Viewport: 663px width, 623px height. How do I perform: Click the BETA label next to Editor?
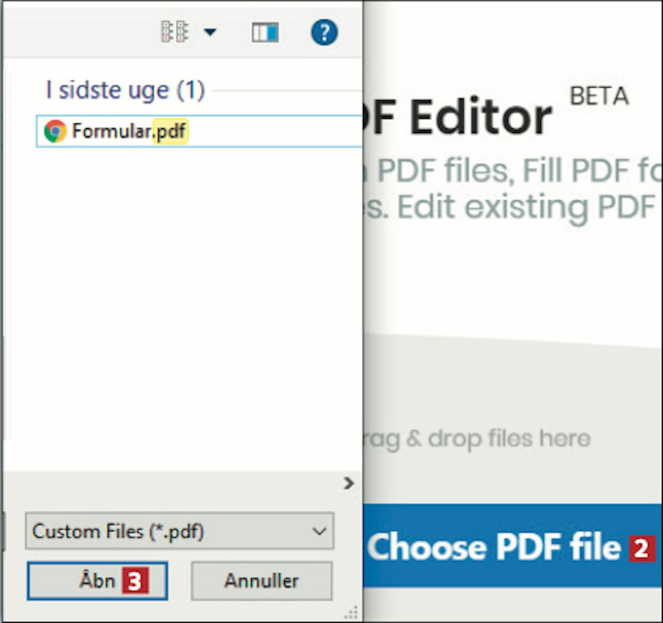pos(599,96)
